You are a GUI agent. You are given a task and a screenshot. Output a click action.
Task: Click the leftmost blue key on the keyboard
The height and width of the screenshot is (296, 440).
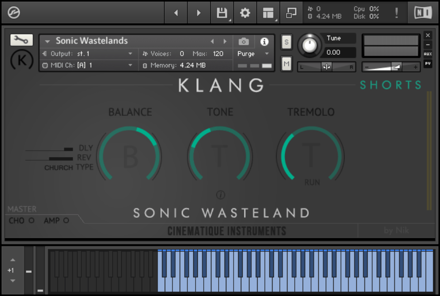tap(160, 283)
